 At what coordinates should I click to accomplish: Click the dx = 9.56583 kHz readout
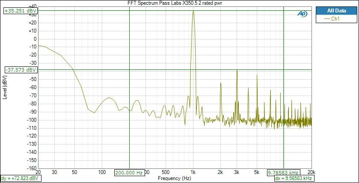[294, 178]
